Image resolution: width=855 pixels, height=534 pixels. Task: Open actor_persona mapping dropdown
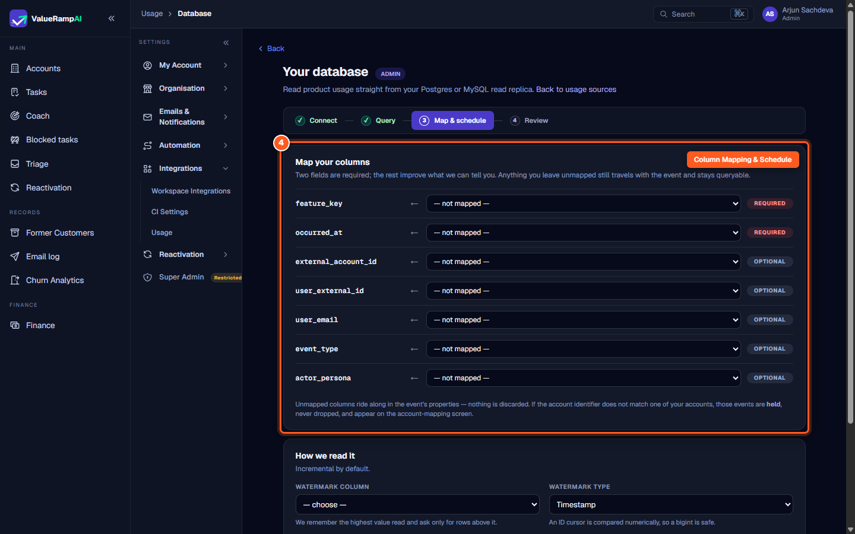[x=583, y=378]
